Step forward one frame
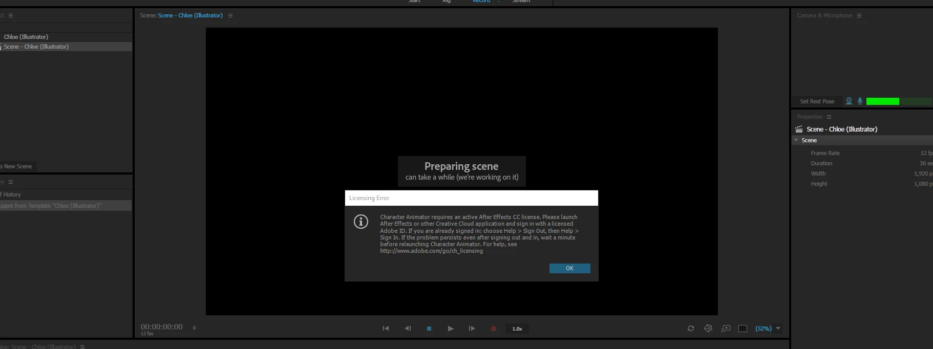The width and height of the screenshot is (933, 349). (x=472, y=329)
